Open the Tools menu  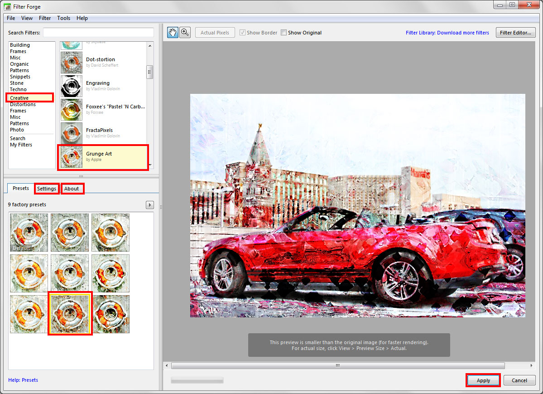point(63,18)
